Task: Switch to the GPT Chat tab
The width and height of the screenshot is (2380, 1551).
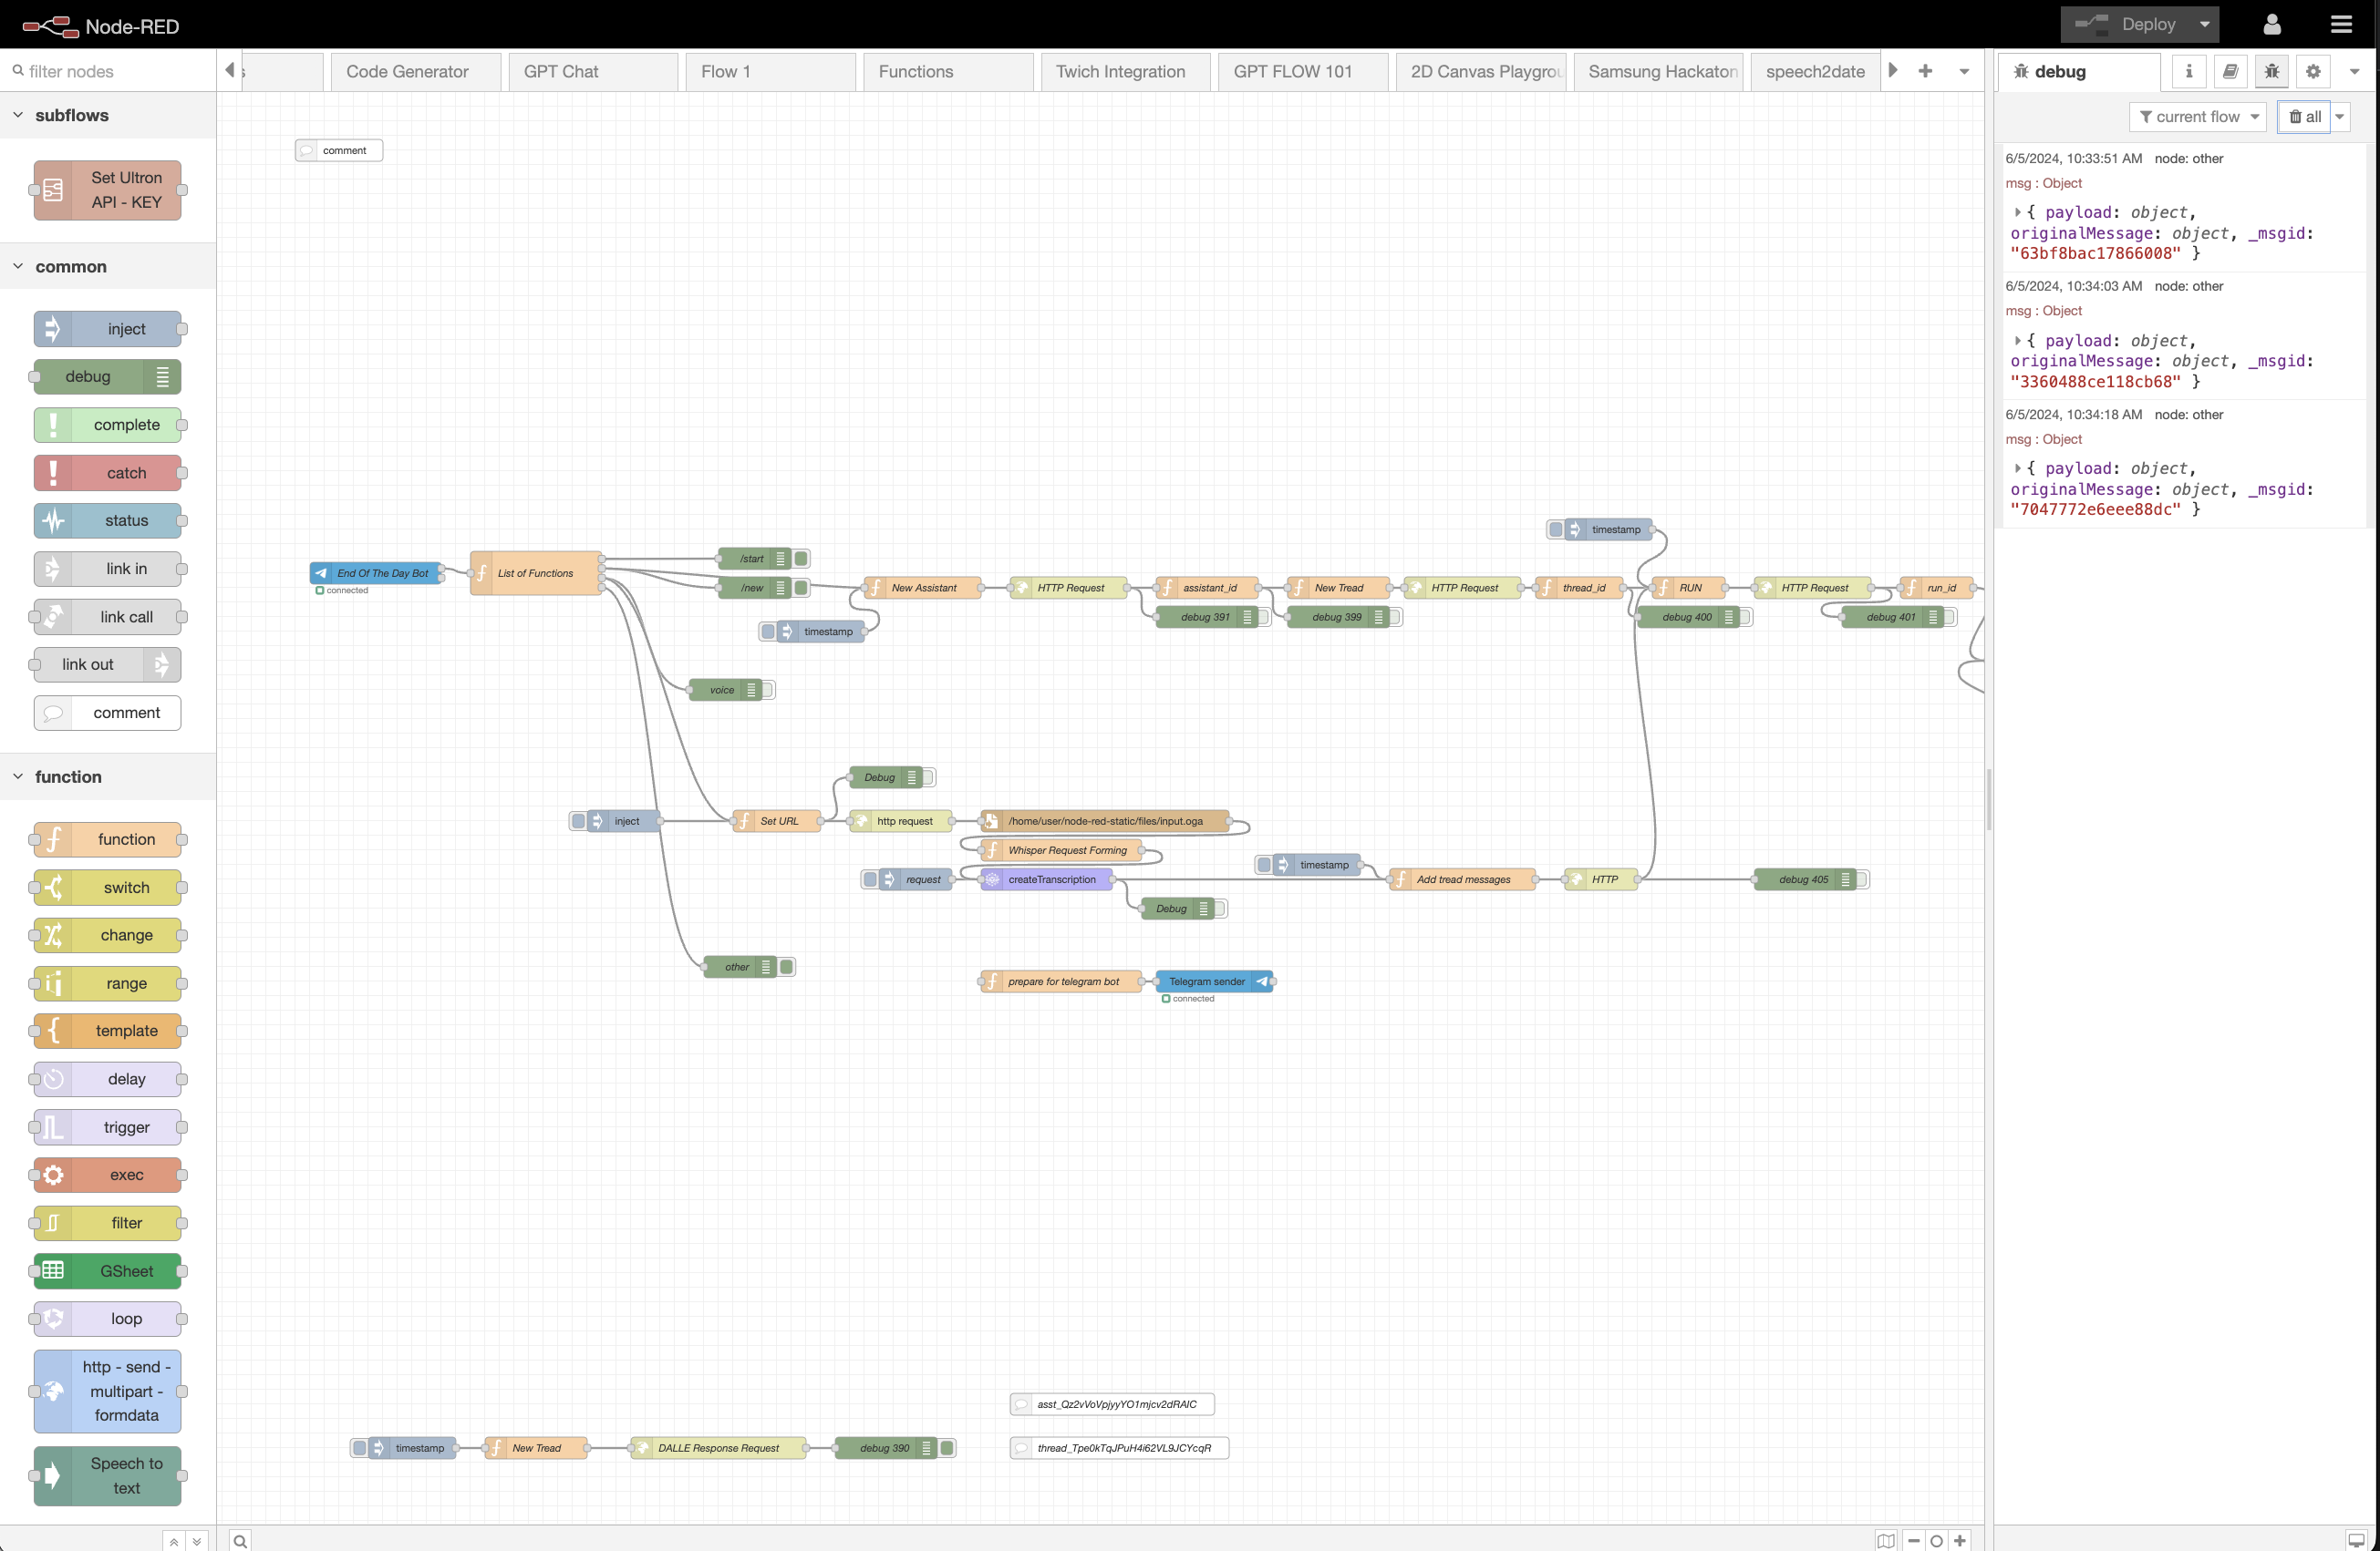Action: [x=561, y=71]
